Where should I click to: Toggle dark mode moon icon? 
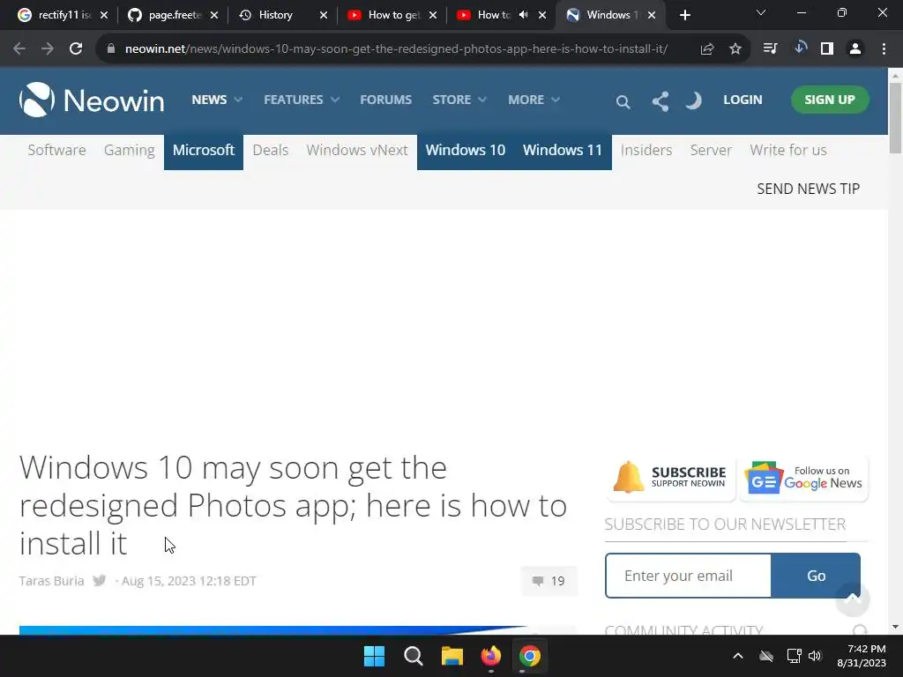pos(693,100)
